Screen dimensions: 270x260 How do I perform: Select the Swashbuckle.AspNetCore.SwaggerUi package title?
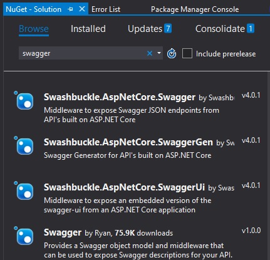pyautogui.click(x=124, y=187)
